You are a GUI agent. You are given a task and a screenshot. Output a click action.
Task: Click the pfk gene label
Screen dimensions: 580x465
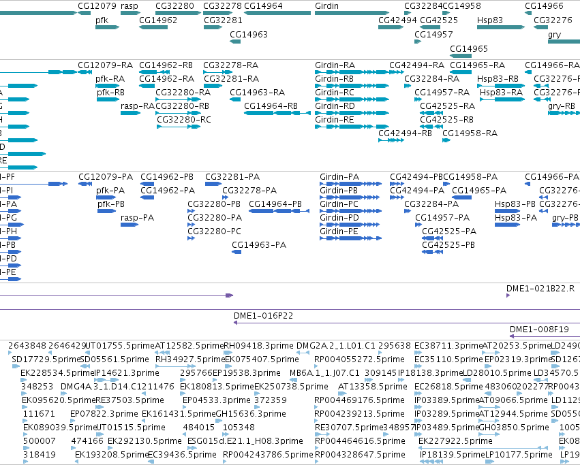[x=102, y=20]
